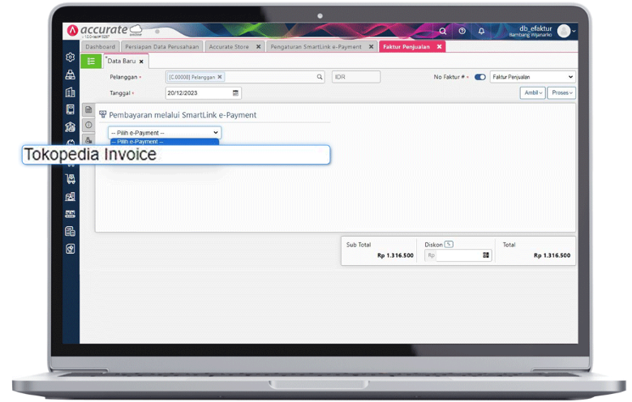Click the green list view button

click(x=91, y=62)
